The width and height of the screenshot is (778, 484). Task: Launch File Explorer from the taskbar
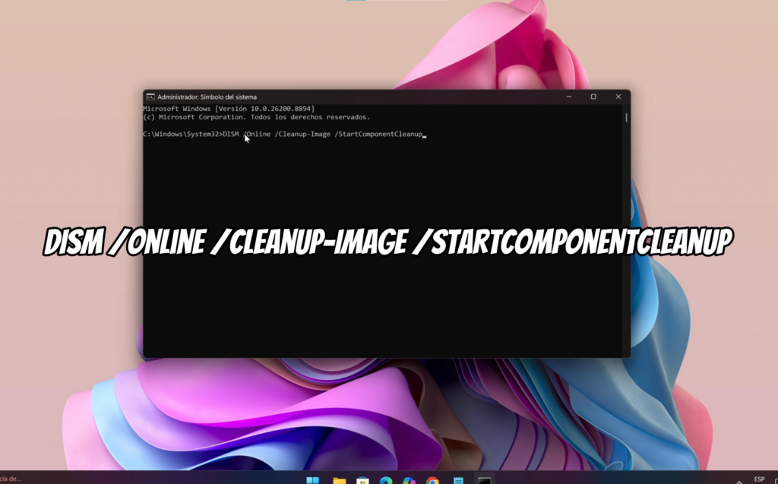[x=340, y=480]
